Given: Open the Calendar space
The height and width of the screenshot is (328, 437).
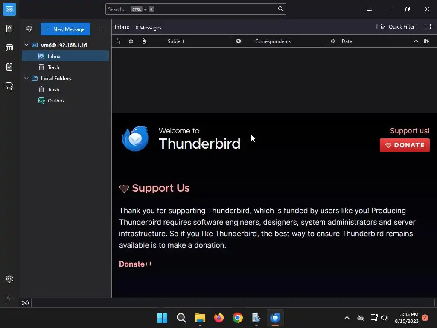Looking at the screenshot, I should pyautogui.click(x=9, y=48).
